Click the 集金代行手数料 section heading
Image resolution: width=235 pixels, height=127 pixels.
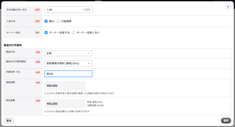[x=13, y=45]
